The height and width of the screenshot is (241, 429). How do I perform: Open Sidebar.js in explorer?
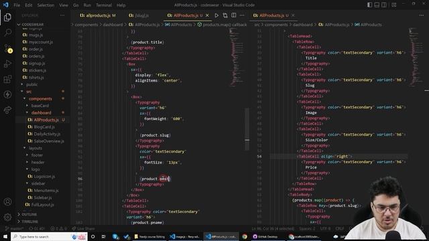43,197
